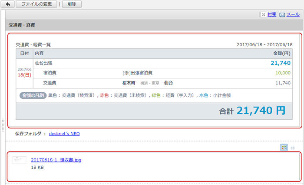Switch attachments to thumbnail view
304x185 pixels.
pos(284,148)
